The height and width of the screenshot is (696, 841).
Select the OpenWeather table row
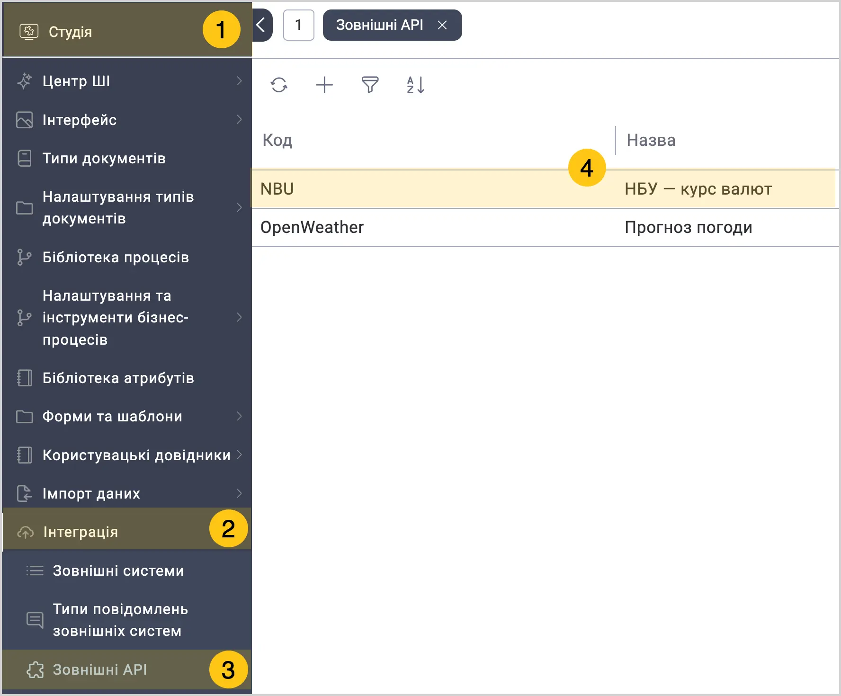pos(426,228)
